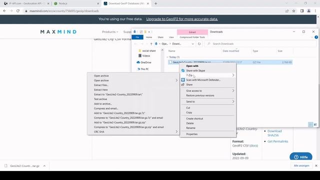The width and height of the screenshot is (320, 180).
Task: Choose Delete from the context menu
Action: [x=190, y=123]
